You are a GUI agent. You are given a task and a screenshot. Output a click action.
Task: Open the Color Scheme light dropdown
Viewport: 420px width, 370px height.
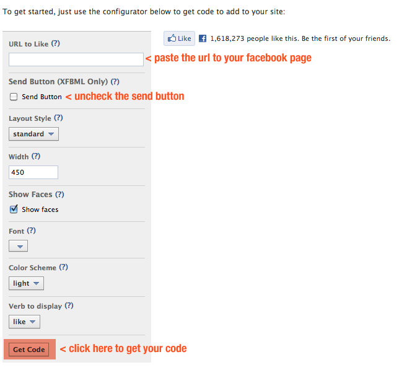tap(27, 283)
